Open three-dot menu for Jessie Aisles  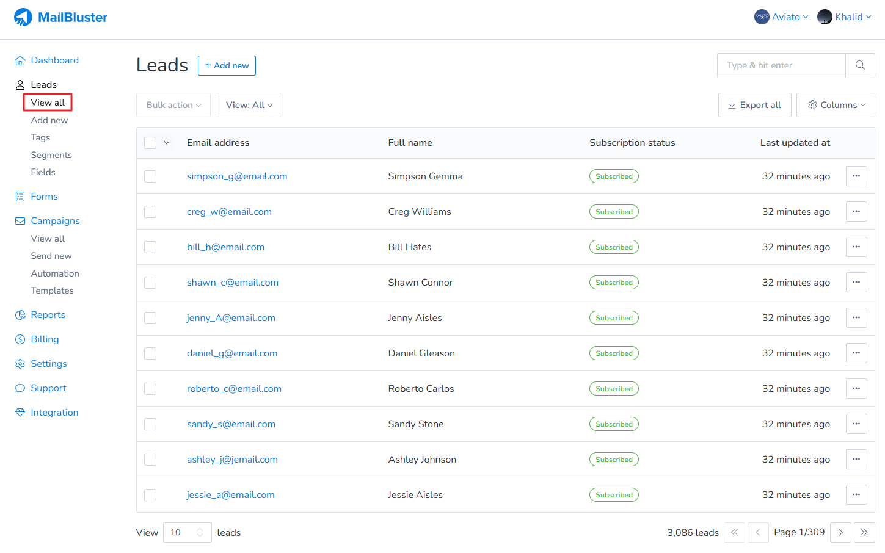tap(856, 495)
